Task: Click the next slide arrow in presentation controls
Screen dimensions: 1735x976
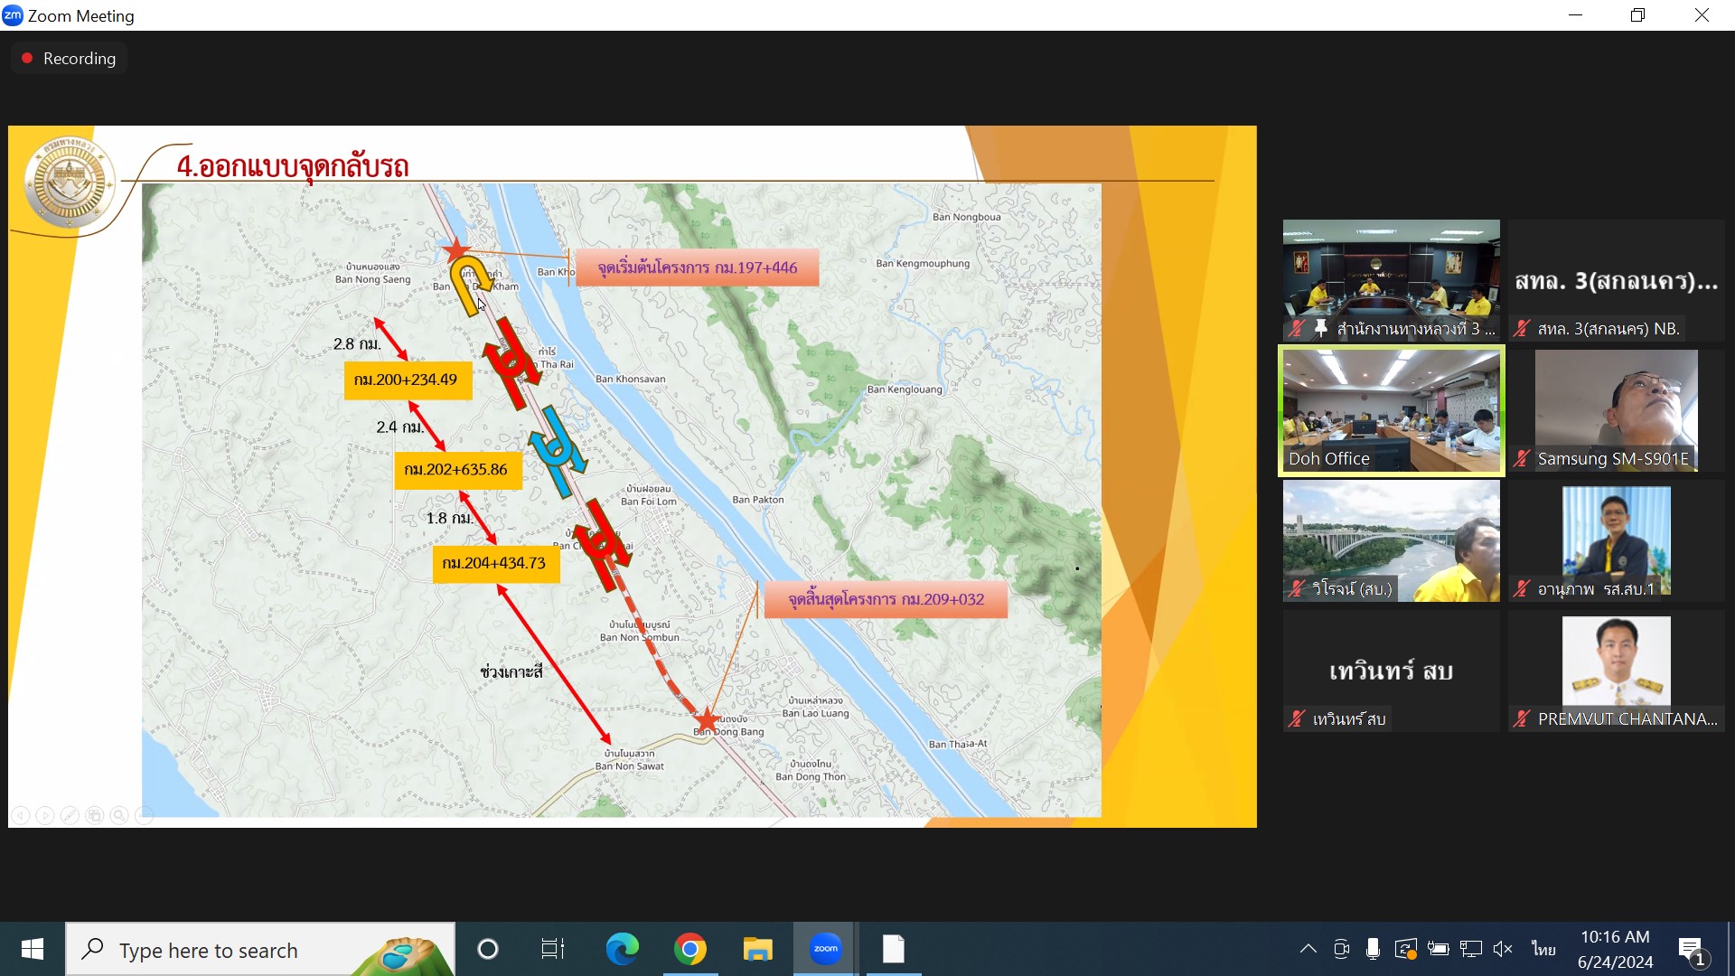Action: [x=44, y=815]
